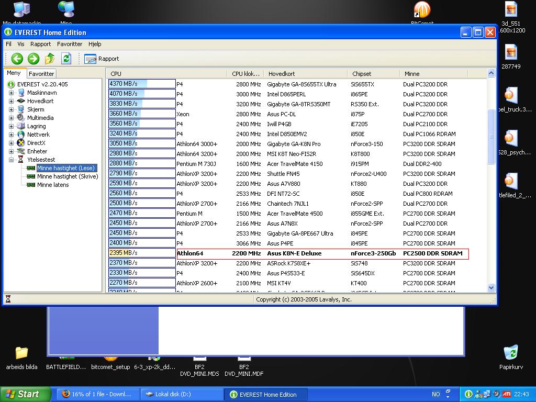Expand the Enheter tree node
Image resolution: width=536 pixels, height=402 pixels.
(12, 151)
